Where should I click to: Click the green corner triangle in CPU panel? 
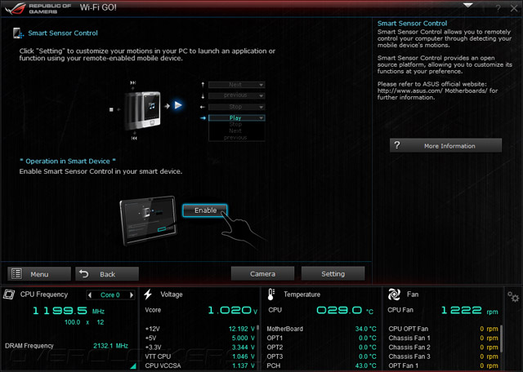click(133, 365)
